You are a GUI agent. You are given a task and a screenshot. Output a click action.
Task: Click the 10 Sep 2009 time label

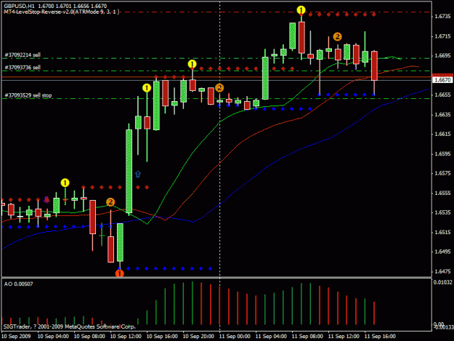click(x=16, y=337)
